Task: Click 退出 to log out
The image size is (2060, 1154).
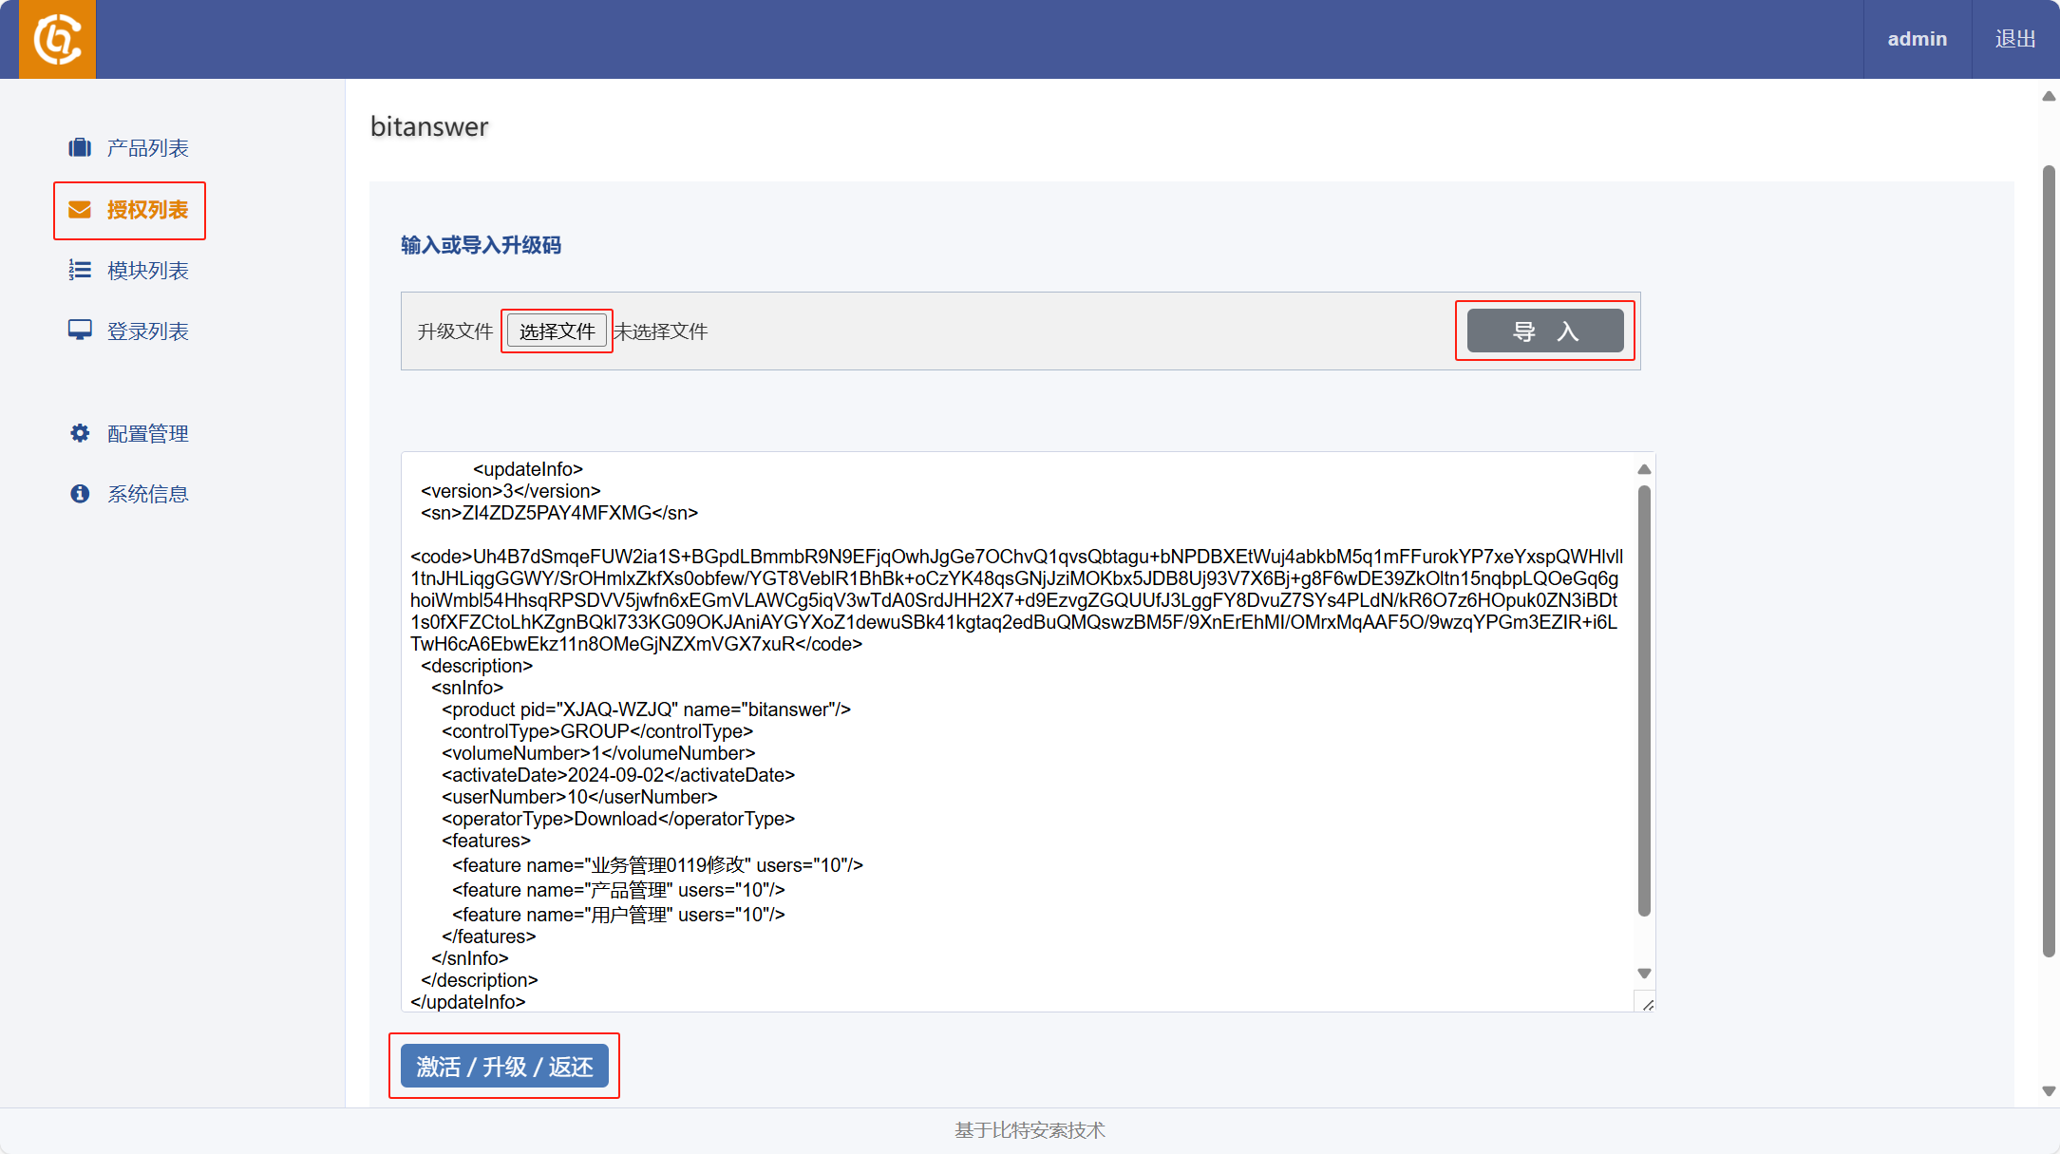Action: point(2015,39)
